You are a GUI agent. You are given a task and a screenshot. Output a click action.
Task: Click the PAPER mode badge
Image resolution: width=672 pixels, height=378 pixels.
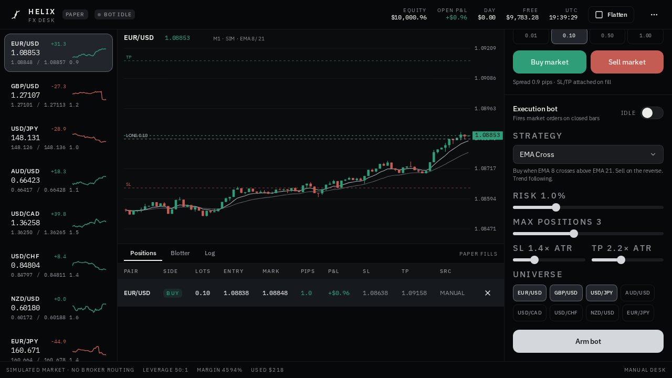coord(75,15)
